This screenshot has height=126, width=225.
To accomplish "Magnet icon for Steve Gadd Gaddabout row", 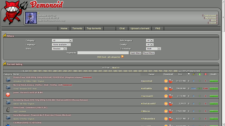I will click(171, 111).
